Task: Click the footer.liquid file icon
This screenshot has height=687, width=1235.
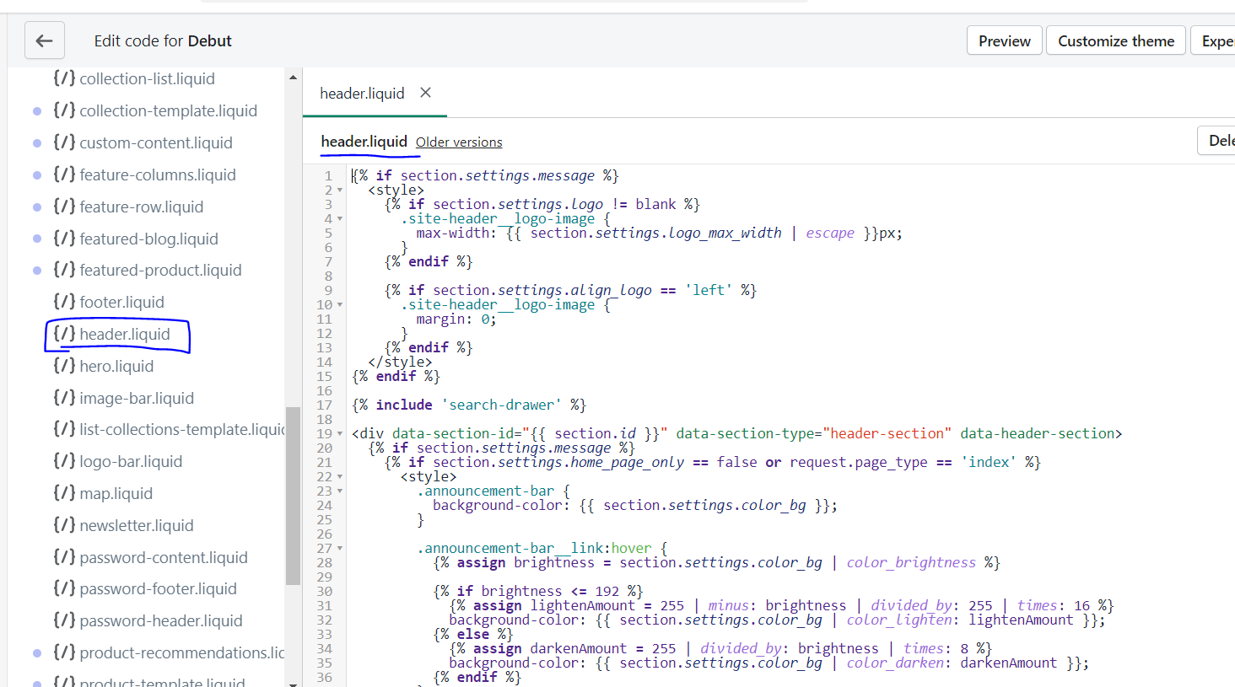Action: [64, 302]
